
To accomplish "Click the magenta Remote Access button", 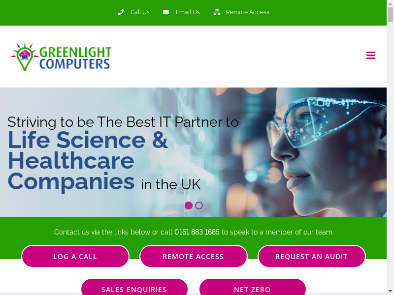I will (x=193, y=256).
